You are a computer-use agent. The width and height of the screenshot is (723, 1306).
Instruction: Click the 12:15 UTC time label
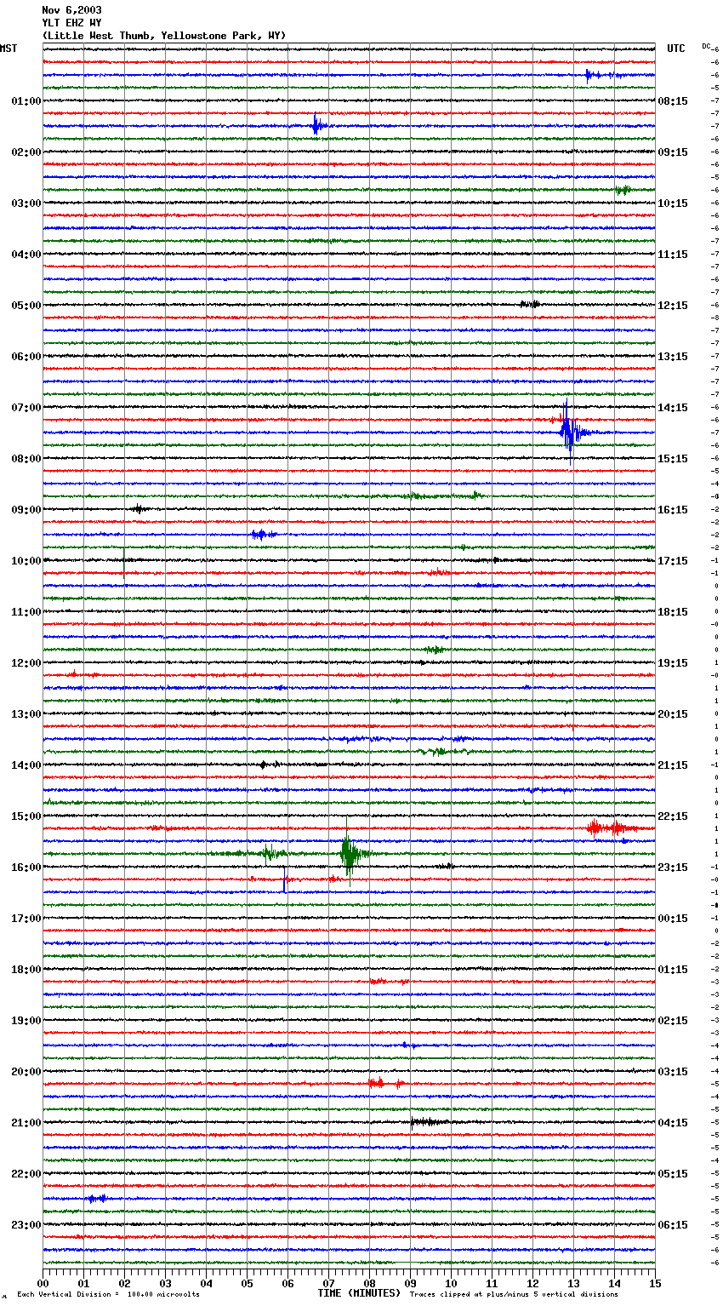tap(673, 306)
